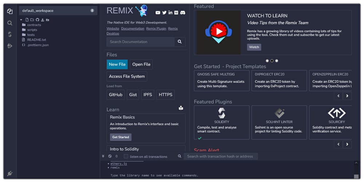Image resolution: width=364 pixels, height=182 pixels.
Task: Open the Website link
Action: pyautogui.click(x=113, y=28)
